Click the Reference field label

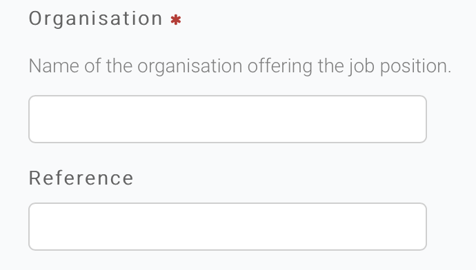(x=81, y=178)
